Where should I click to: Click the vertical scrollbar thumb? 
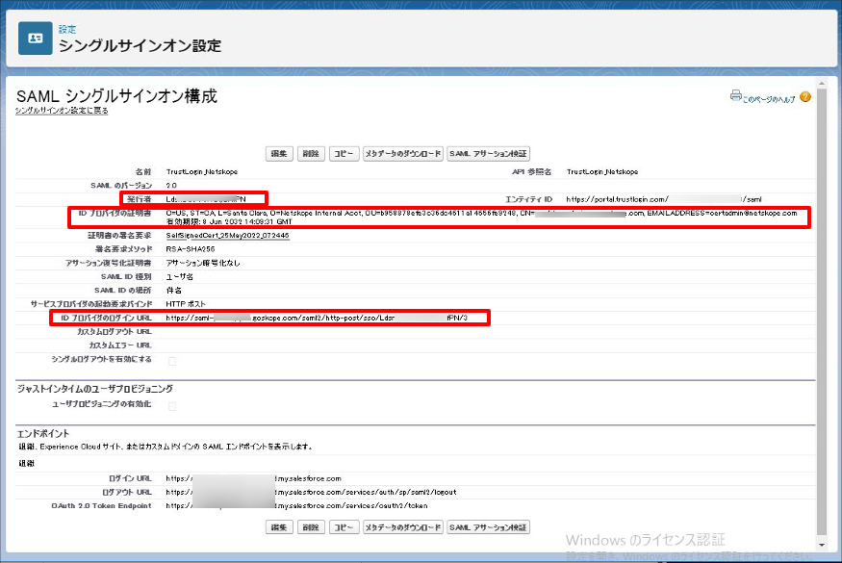pos(822,312)
